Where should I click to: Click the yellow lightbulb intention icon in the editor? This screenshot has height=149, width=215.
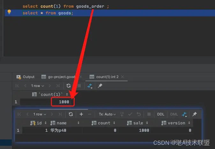coord(9,12)
